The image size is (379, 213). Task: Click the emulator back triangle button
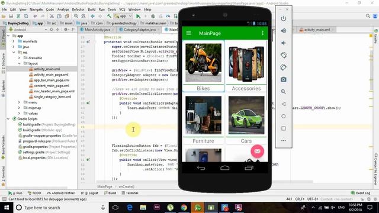click(x=284, y=104)
